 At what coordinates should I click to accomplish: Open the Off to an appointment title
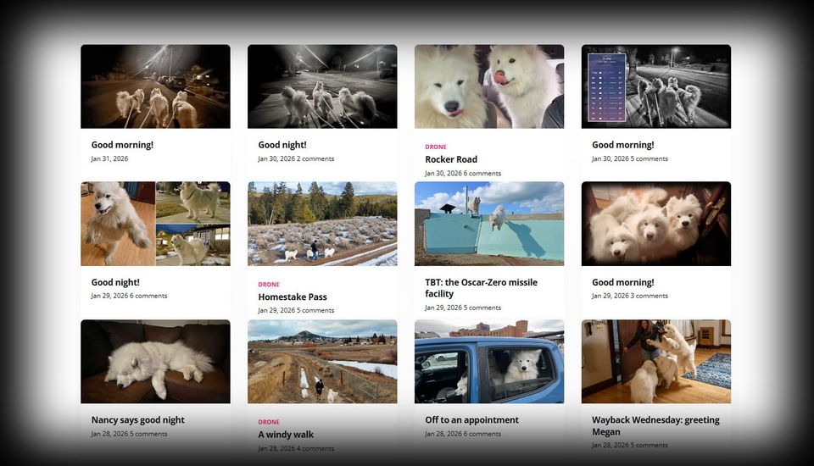click(471, 419)
